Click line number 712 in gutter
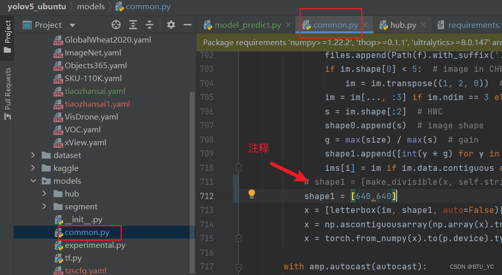This screenshot has height=275, width=502. tap(207, 195)
